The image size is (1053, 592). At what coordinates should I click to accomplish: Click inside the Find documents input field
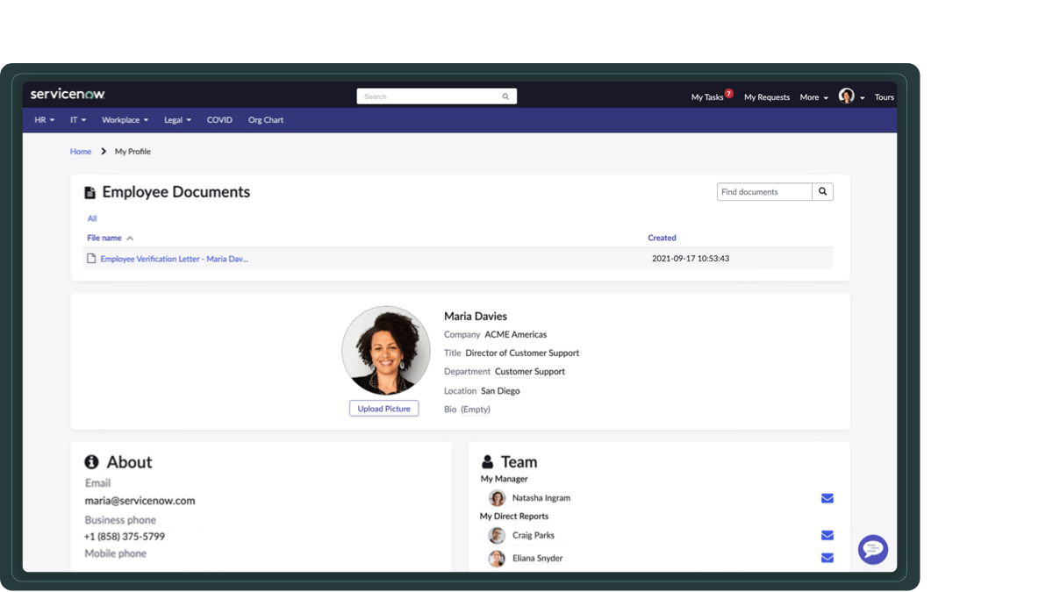(x=762, y=190)
